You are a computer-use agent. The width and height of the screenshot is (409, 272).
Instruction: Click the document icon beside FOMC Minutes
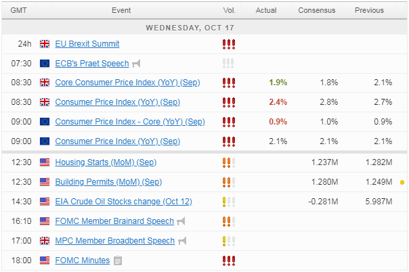point(118,260)
